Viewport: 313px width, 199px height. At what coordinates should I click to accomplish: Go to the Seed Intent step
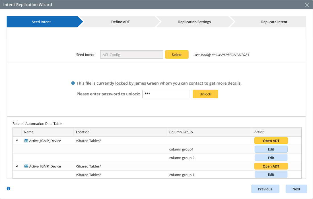tap(42, 22)
